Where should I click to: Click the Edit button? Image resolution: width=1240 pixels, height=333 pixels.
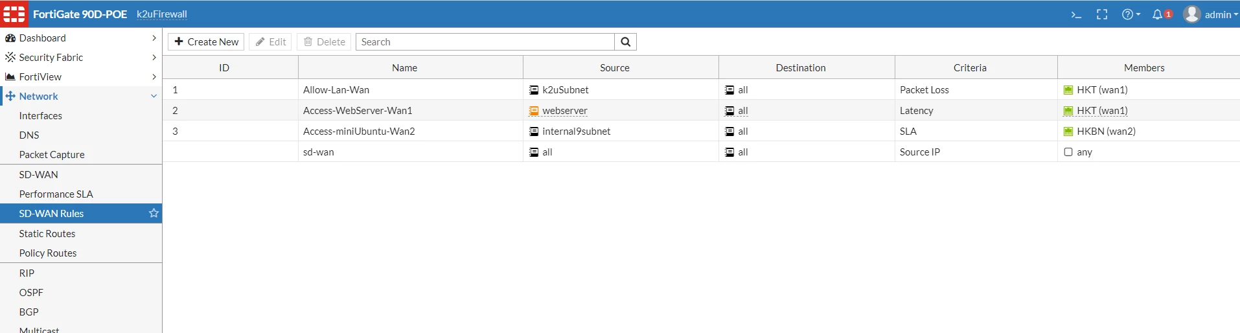point(270,41)
